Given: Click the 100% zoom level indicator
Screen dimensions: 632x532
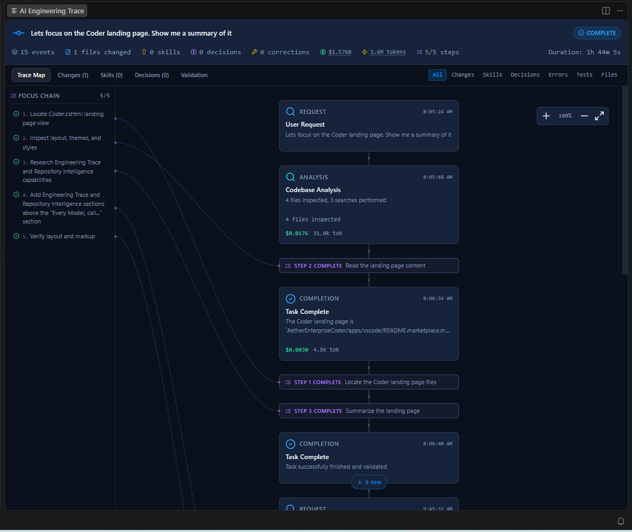Looking at the screenshot, I should (565, 116).
